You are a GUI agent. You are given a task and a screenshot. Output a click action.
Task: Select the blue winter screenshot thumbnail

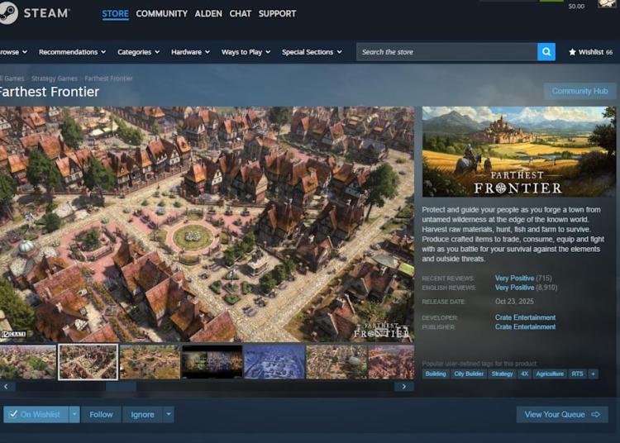[274, 362]
